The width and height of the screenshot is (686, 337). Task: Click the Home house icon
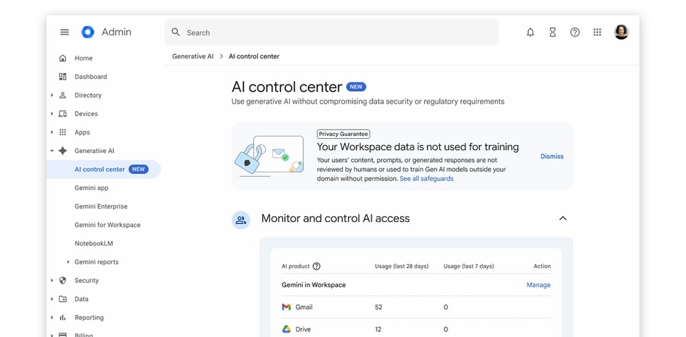(x=62, y=58)
